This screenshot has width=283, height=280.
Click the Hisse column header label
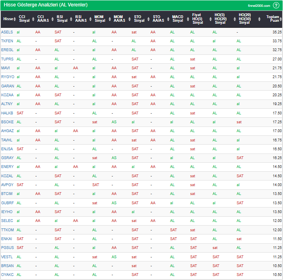tap(8, 19)
